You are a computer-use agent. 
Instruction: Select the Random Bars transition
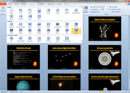pos(76,11)
